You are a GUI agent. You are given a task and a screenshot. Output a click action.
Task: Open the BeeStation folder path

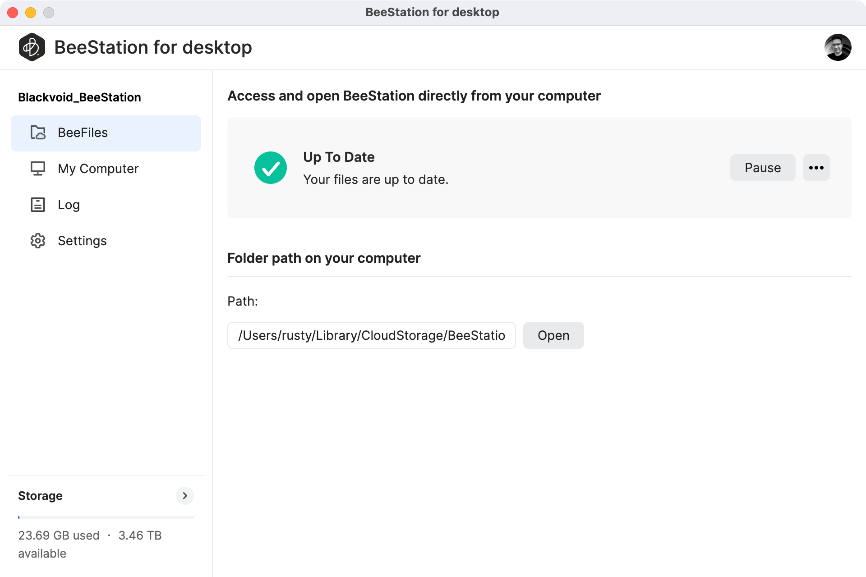pyautogui.click(x=553, y=335)
